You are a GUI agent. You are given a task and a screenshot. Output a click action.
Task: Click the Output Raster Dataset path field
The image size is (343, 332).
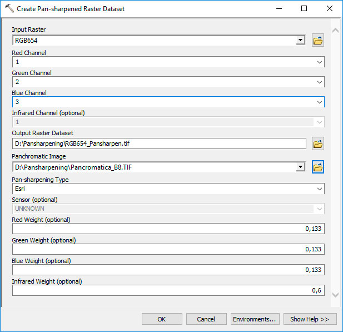(159, 143)
